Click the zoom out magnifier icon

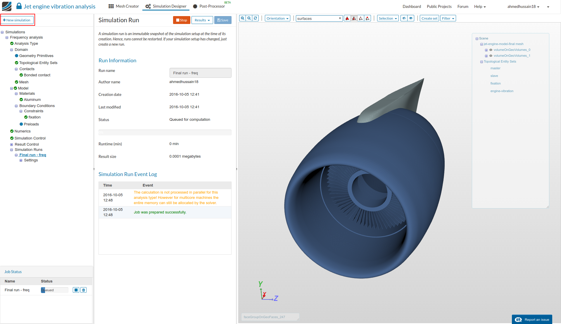point(249,18)
